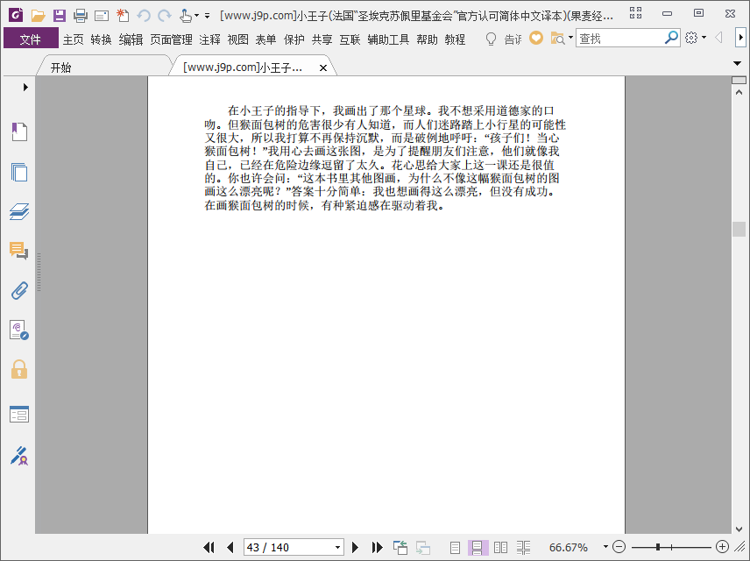
Task: Open the 教程 ribbon tab
Action: click(455, 39)
